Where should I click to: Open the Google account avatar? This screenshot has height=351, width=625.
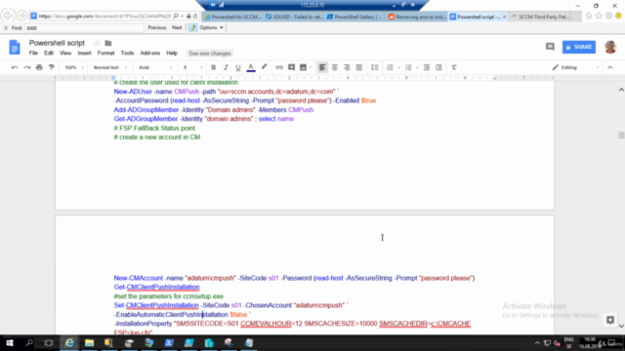610,47
